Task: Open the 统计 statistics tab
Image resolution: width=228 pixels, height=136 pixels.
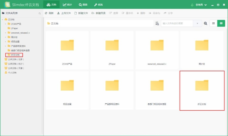Action: pyautogui.click(x=68, y=5)
